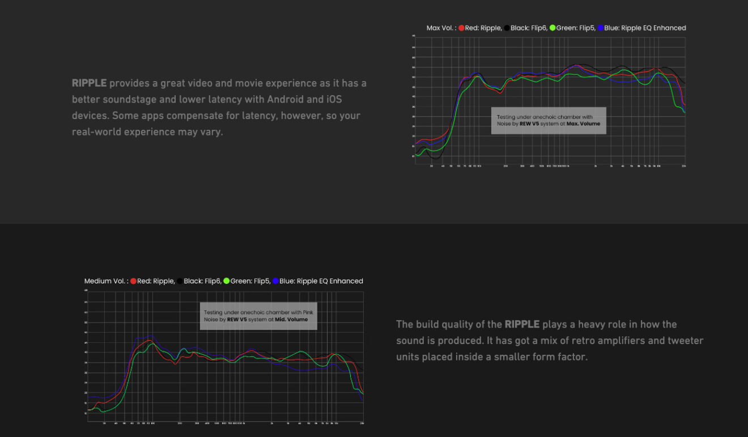Click the blue EQ Enhanced dot in Max Vol. legend
Viewport: 748px width, 437px height.
pos(601,28)
